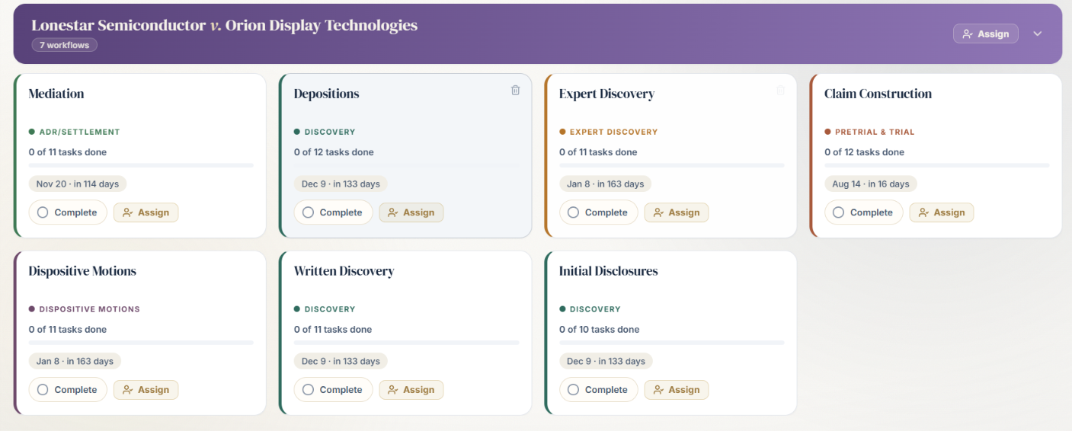This screenshot has height=431, width=1072.
Task: Click '0 of 11 tasks done' on Mediation
Action: [x=68, y=152]
